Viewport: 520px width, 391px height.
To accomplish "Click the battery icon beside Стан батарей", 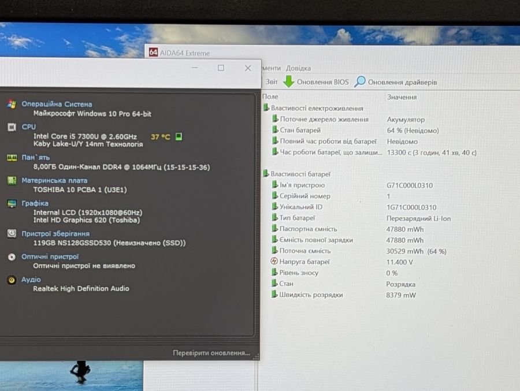I will click(x=274, y=130).
